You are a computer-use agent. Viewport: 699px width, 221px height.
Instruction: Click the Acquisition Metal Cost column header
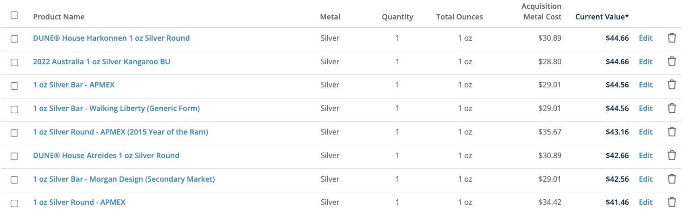pyautogui.click(x=541, y=12)
